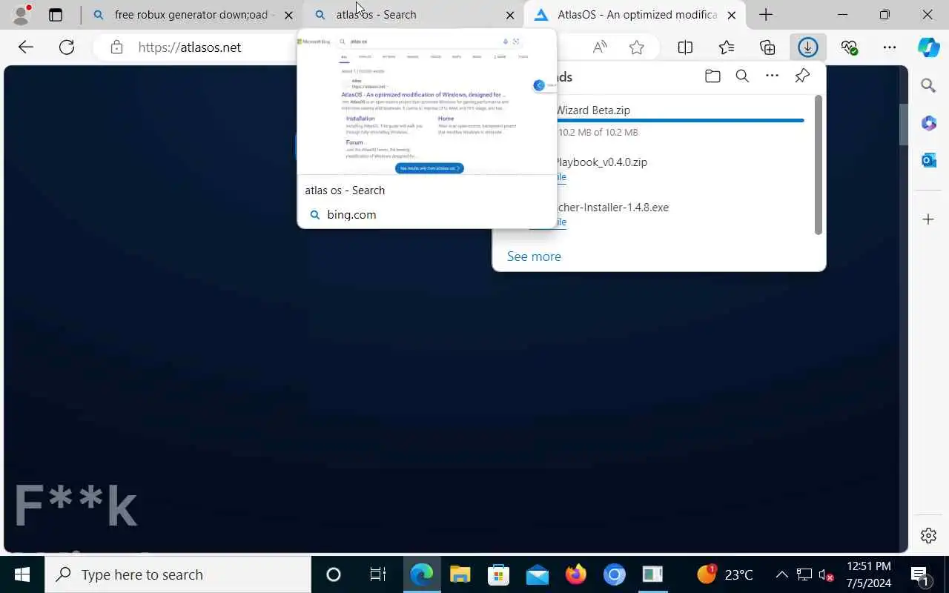
Task: Open network status tray icon
Action: pos(804,574)
